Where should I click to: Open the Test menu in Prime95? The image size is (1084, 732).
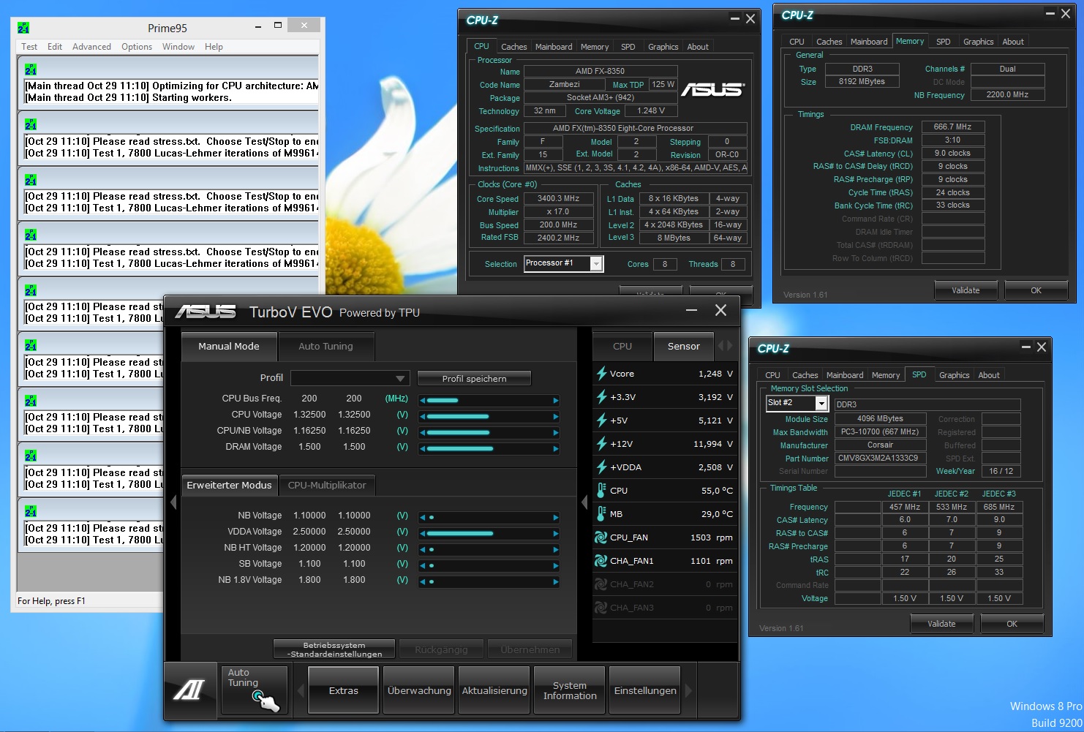point(29,47)
